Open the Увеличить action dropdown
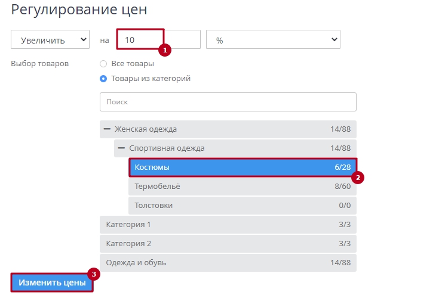442x298 pixels. coord(50,40)
